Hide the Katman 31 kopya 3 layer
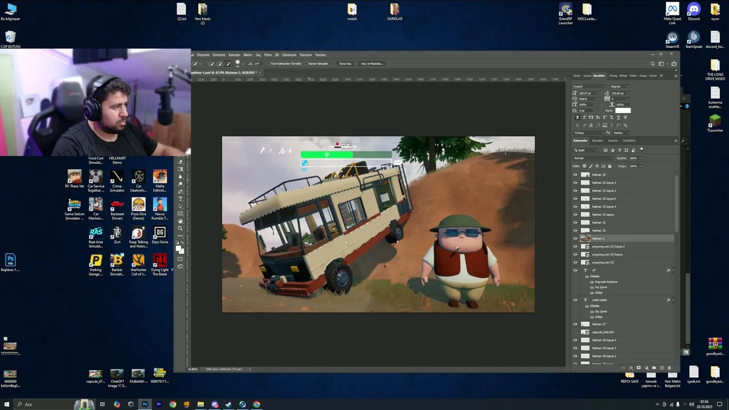This screenshot has height=410, width=729. [575, 183]
